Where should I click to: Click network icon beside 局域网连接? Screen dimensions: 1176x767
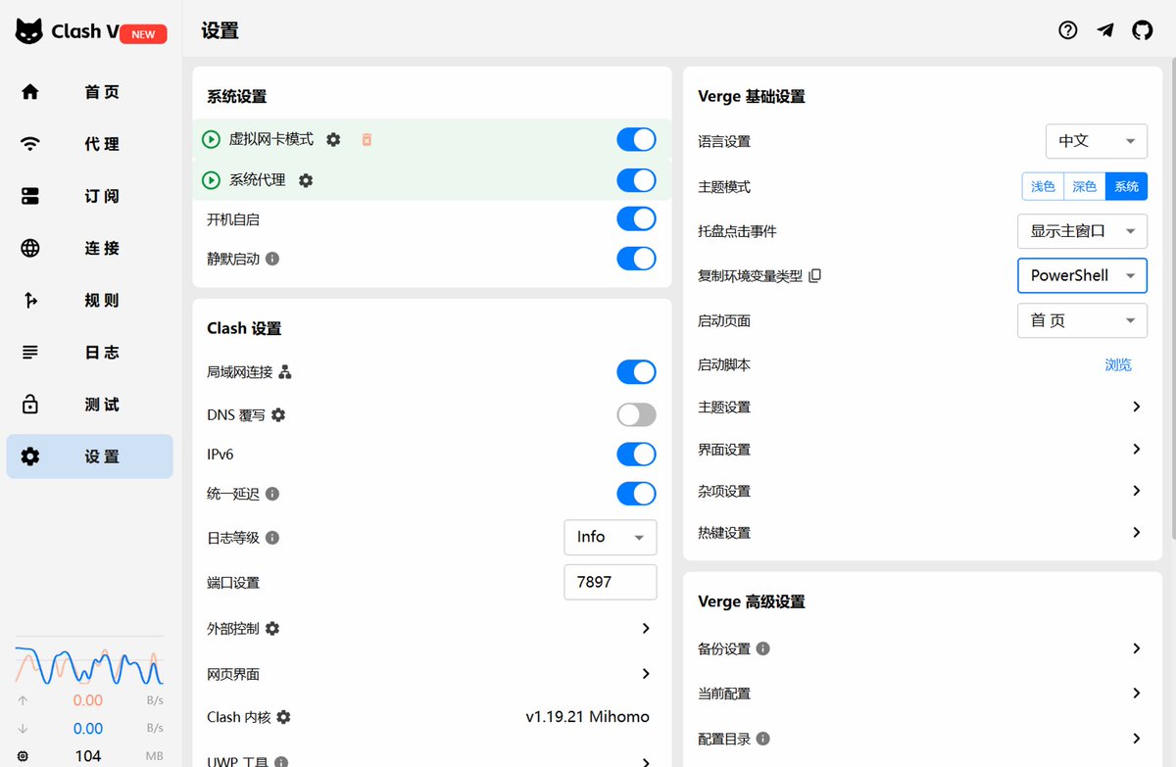pyautogui.click(x=285, y=372)
